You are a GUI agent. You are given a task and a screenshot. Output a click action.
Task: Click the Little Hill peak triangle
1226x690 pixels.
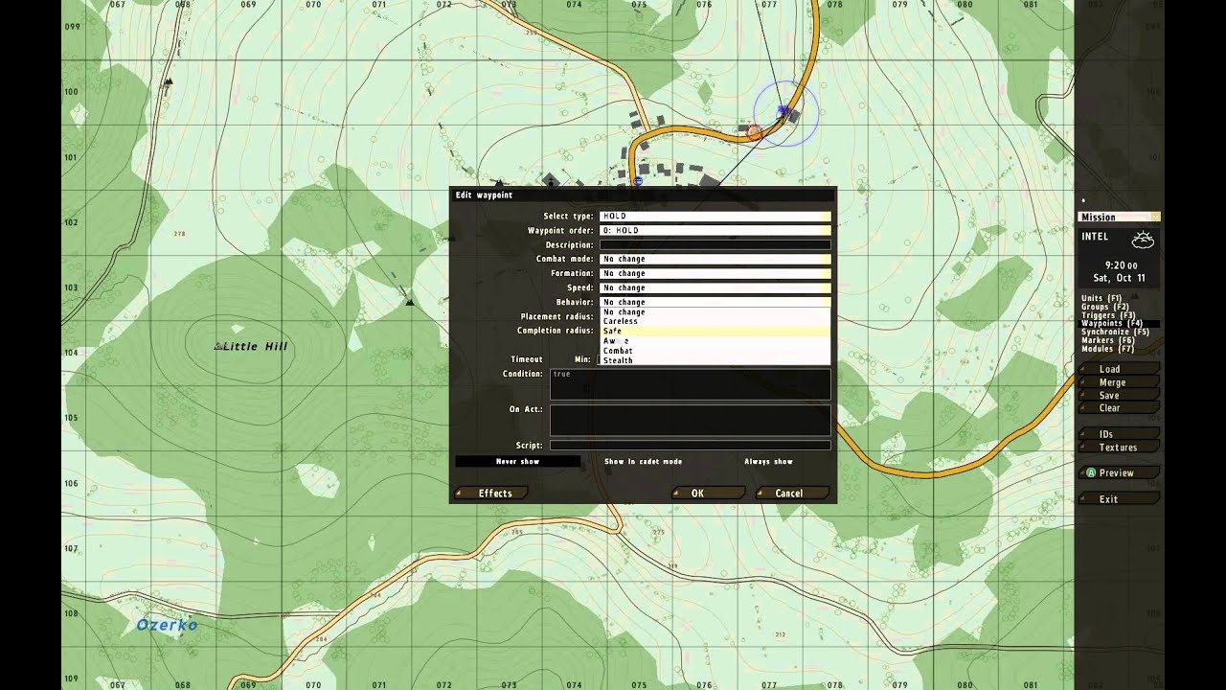pyautogui.click(x=218, y=346)
